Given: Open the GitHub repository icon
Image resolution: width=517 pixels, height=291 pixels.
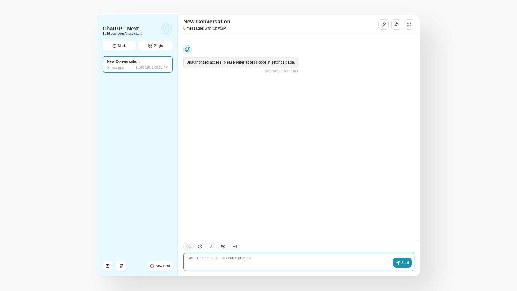Looking at the screenshot, I should click(121, 266).
